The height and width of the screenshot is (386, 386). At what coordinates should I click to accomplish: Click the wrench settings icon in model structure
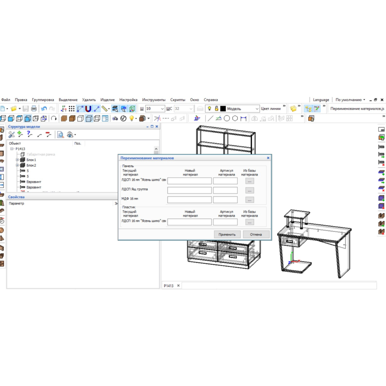click(x=12, y=134)
